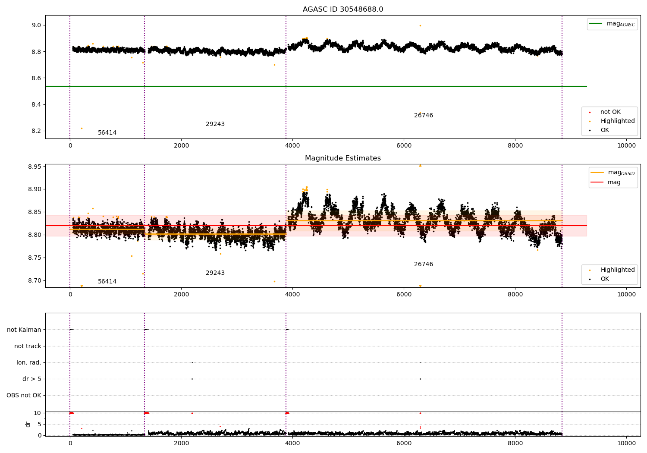Click obsid label 26746 in the top plot
This screenshot has height=453, width=647.
point(424,116)
